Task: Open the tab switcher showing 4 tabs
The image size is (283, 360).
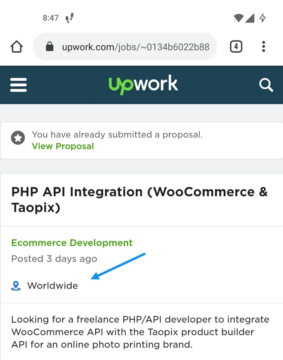Action: tap(236, 46)
